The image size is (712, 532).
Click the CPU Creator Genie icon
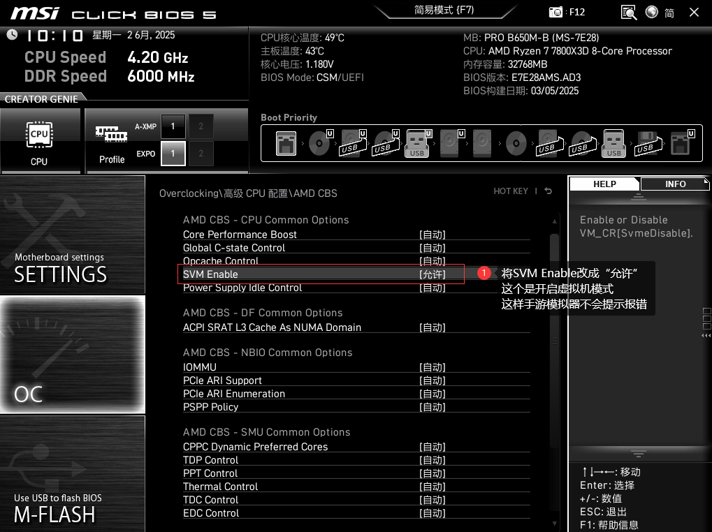(39, 140)
